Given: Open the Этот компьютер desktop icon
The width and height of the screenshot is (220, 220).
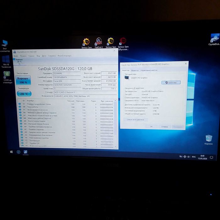Looking at the screenshot, I should 5,46.
